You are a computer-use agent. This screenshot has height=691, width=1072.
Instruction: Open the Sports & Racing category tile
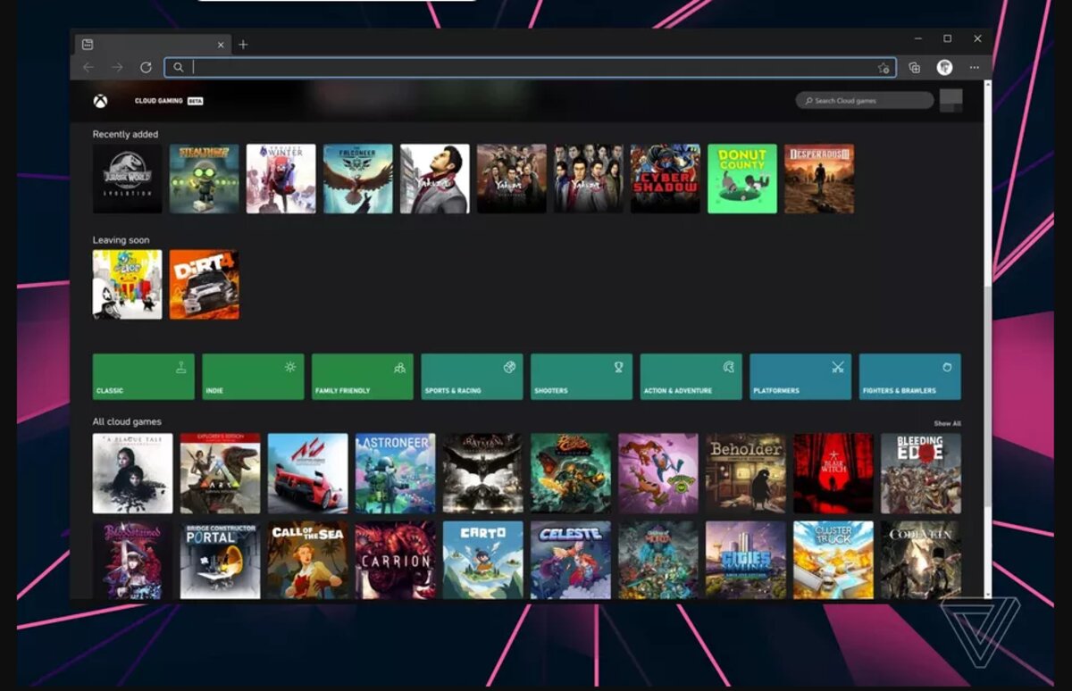(x=472, y=377)
